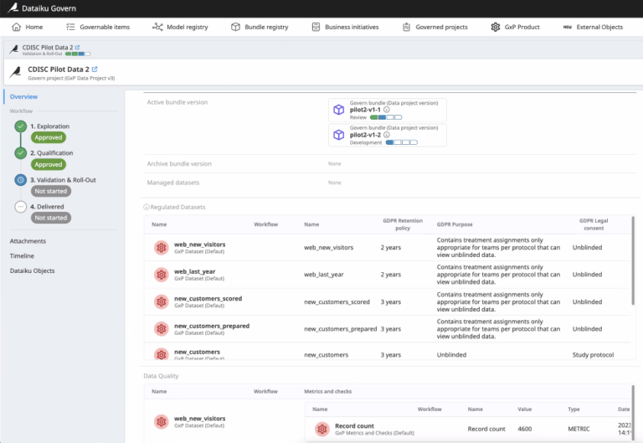The width and height of the screenshot is (643, 443).
Task: Go to Model registry
Action: [180, 27]
